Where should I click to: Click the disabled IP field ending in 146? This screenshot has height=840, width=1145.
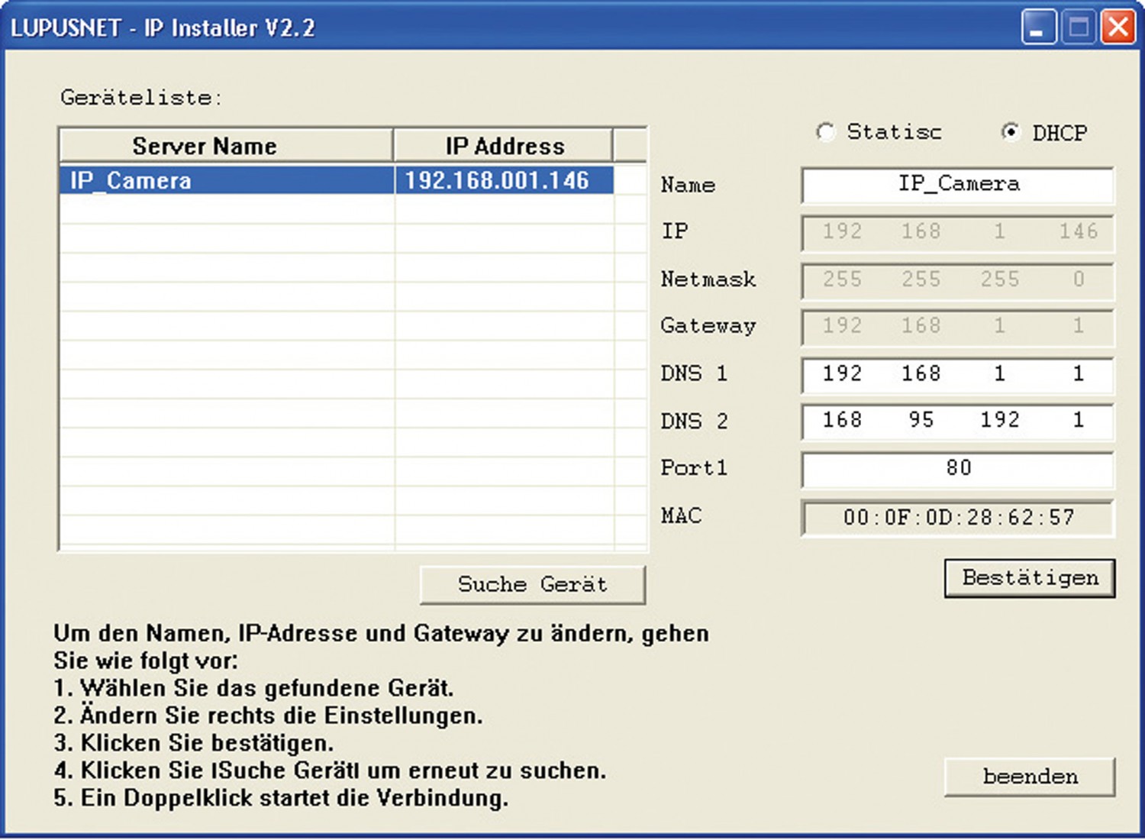click(958, 232)
